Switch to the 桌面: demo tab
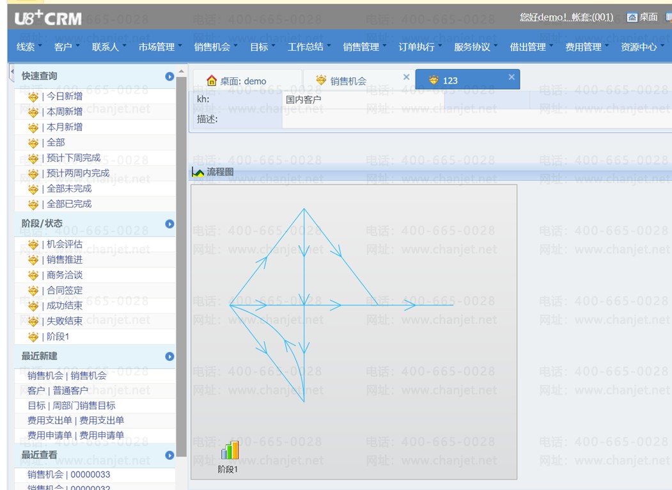Viewport: 672px width, 490px height. click(x=247, y=80)
